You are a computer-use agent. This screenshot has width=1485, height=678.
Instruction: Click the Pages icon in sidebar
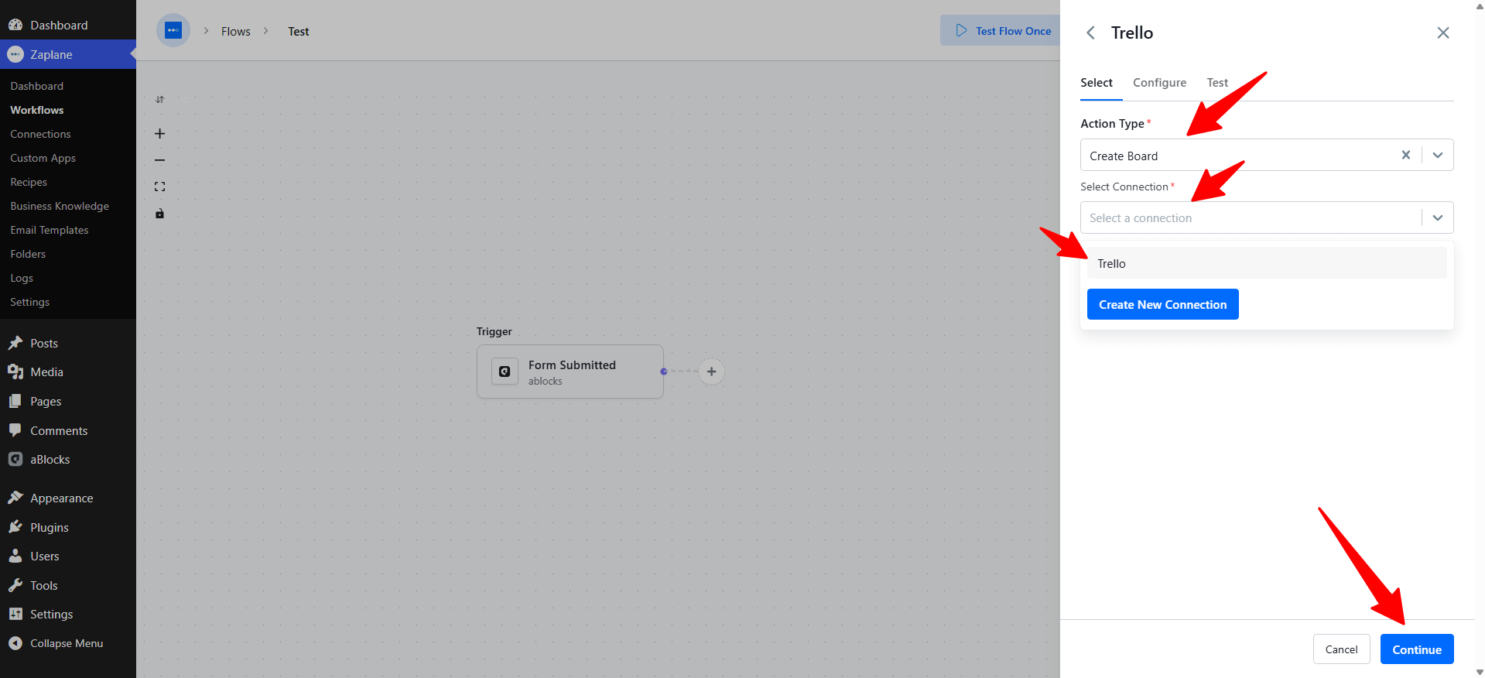pyautogui.click(x=15, y=401)
